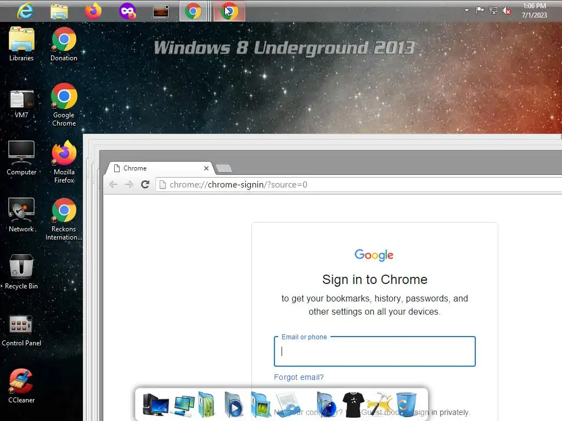Click the Forgot email? link
Image resolution: width=562 pixels, height=421 pixels.
click(x=299, y=377)
